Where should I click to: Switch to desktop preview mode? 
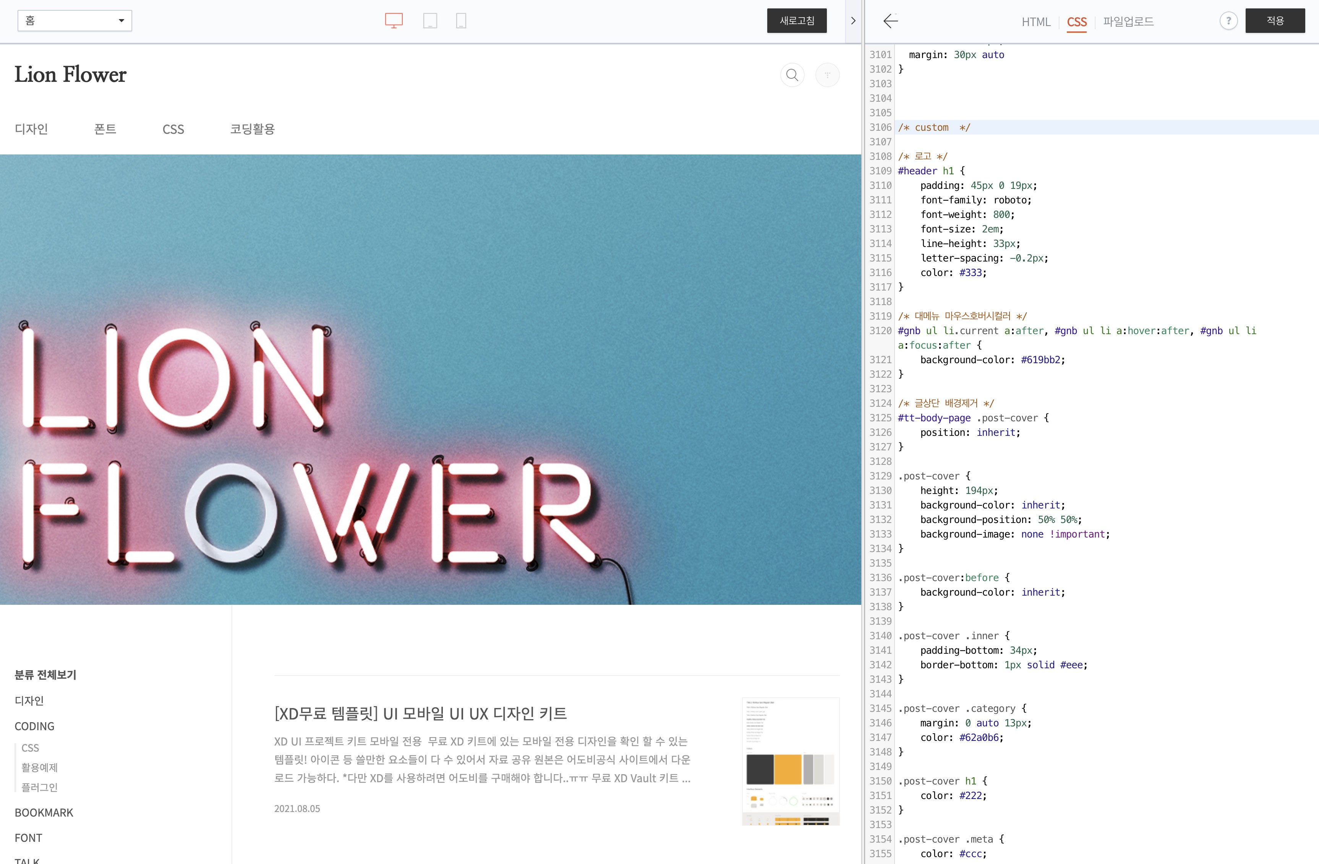pyautogui.click(x=394, y=21)
